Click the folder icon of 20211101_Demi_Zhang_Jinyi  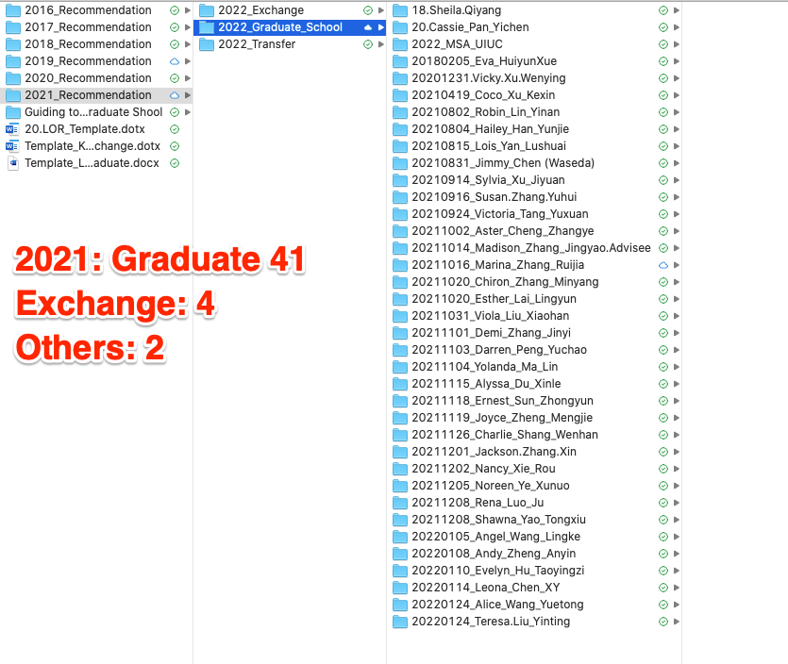(400, 333)
